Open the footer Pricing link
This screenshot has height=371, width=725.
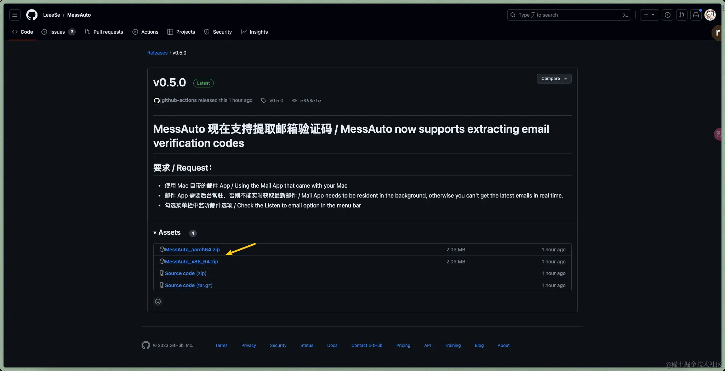coord(403,346)
